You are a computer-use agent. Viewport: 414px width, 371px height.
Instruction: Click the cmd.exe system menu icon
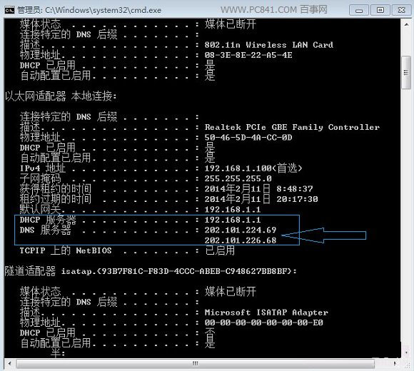tap(9, 10)
